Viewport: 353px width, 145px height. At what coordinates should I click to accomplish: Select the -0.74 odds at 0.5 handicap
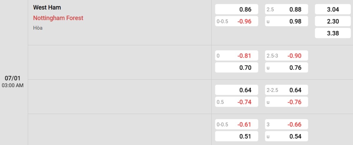point(237,102)
